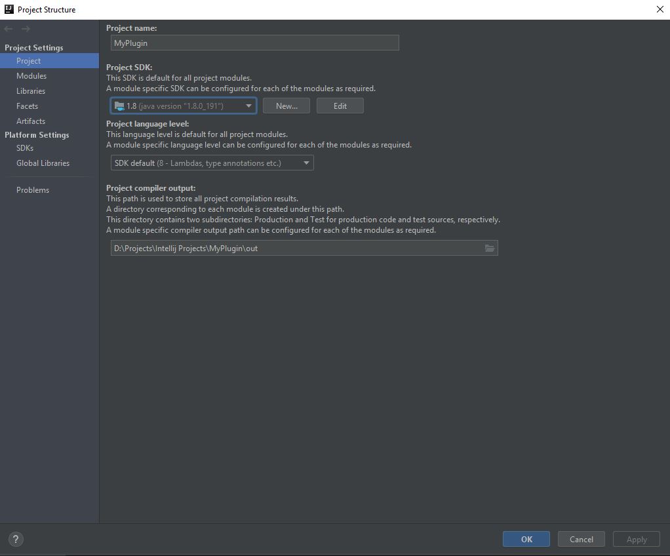Select Artifacts in sidebar
Screen dimensions: 670x556
[31, 121]
